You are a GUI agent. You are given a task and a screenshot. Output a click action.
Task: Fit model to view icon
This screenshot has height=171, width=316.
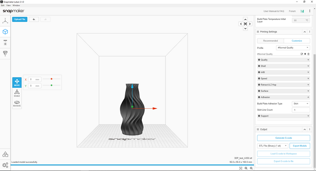(240, 168)
